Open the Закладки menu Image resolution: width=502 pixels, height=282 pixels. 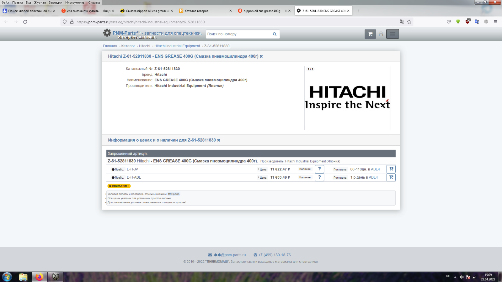56,3
